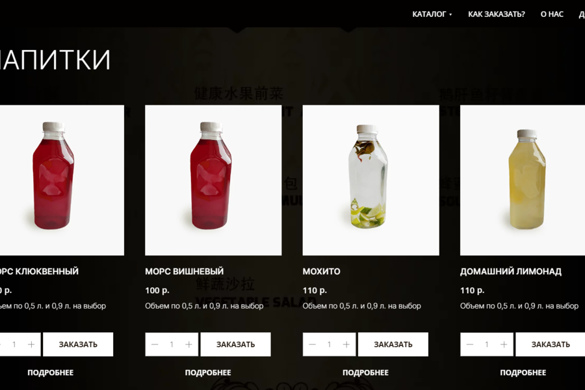Go to О нас section
585x390 pixels.
[x=552, y=14]
